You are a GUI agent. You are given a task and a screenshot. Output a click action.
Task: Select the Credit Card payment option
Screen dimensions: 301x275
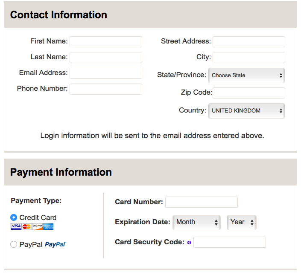click(14, 217)
